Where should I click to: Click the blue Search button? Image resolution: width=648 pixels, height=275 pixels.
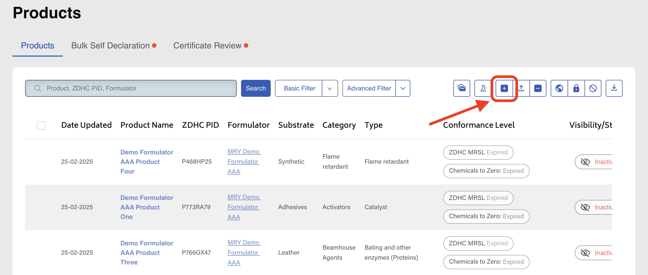(x=256, y=88)
